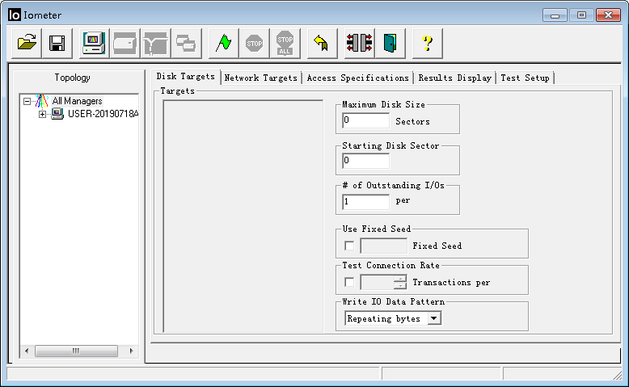Click the Maximum Disk Size field
Screen dimensions: 629x387
point(366,120)
